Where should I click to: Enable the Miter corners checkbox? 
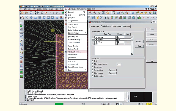click(92, 73)
